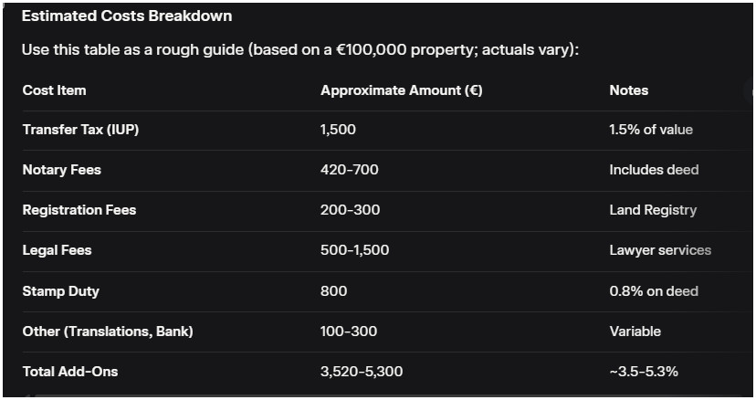
Task: Click the "0.8% on deed" note
Action: click(654, 291)
